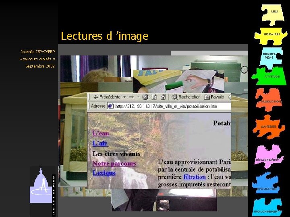This screenshot has width=290, height=217.
Task: Click the browser Refresh icon
Action: click(x=154, y=97)
